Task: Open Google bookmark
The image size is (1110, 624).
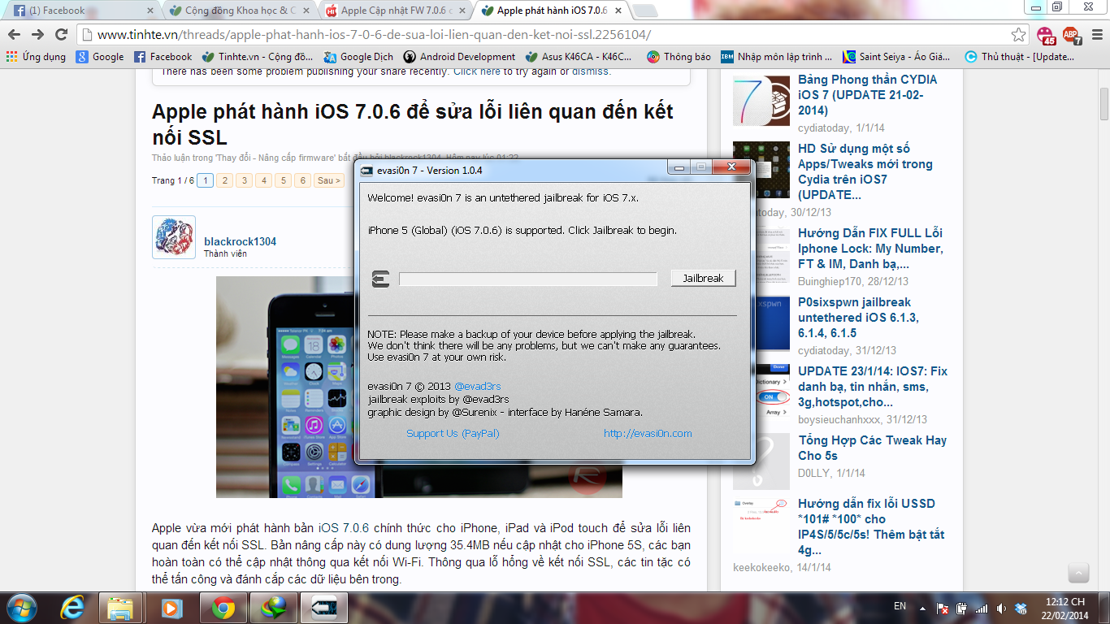Action: 100,57
